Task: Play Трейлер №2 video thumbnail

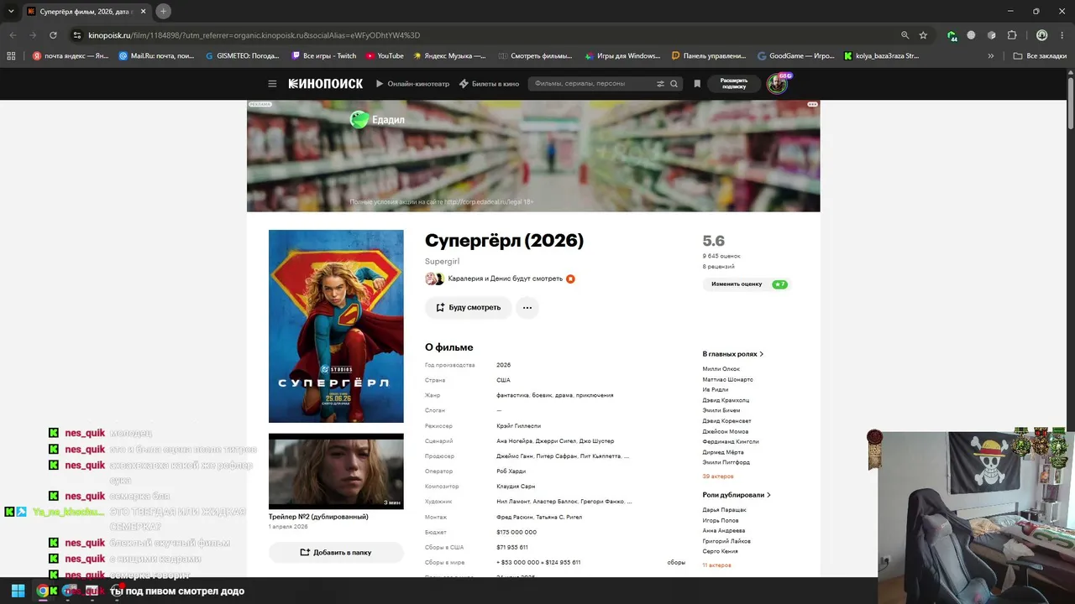Action: point(336,471)
